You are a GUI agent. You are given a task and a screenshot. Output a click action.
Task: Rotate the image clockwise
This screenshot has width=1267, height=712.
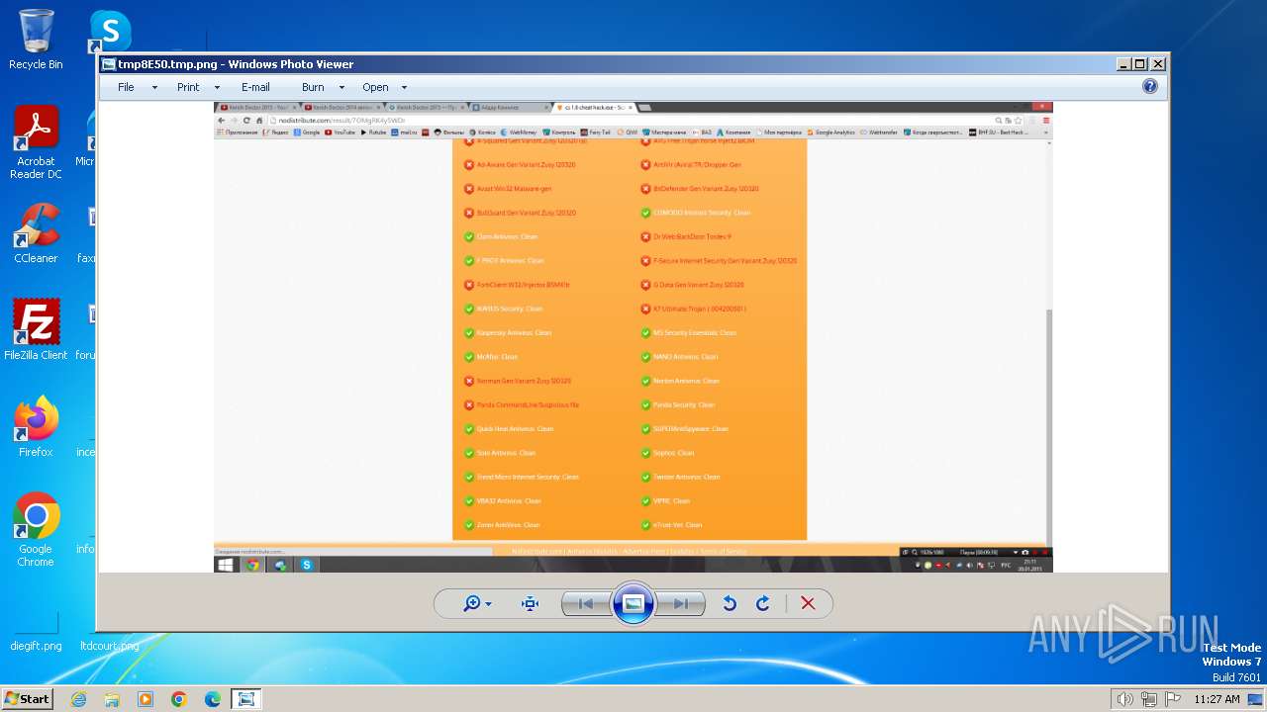(x=763, y=603)
